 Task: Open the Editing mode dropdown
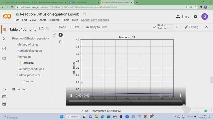[x=191, y=27]
